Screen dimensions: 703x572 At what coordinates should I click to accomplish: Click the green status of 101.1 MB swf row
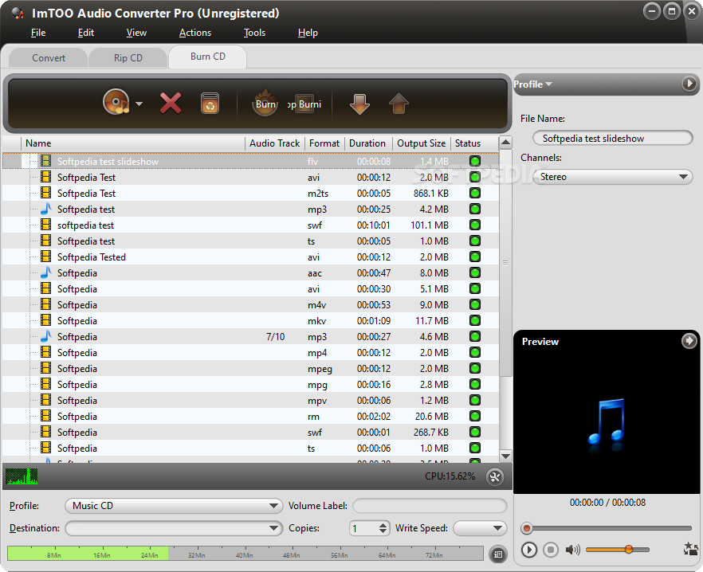pyautogui.click(x=475, y=225)
